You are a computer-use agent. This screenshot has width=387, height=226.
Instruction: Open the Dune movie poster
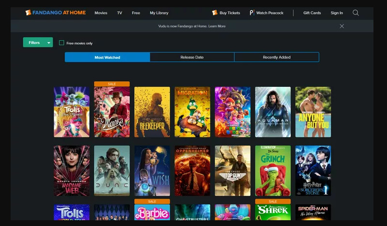click(112, 171)
